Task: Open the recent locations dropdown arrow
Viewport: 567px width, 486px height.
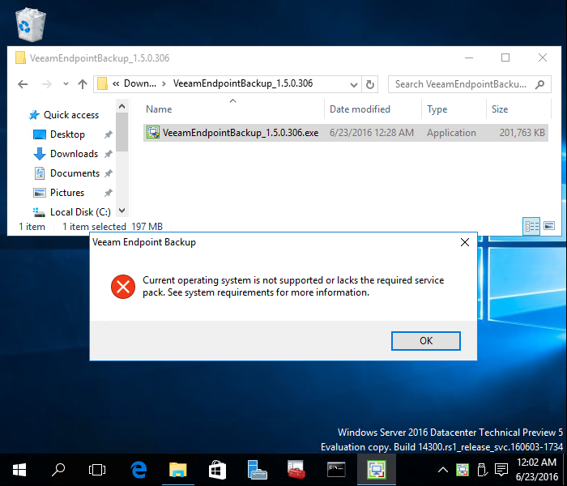Action: pos(66,84)
